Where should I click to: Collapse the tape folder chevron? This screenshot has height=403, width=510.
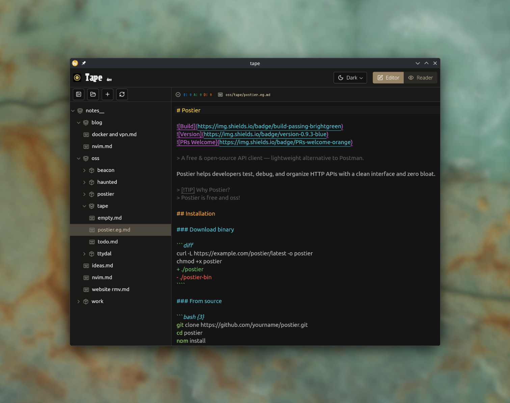point(84,206)
